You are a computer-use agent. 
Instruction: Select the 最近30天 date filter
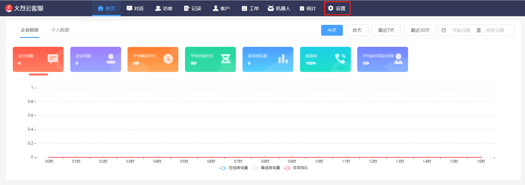tap(420, 30)
